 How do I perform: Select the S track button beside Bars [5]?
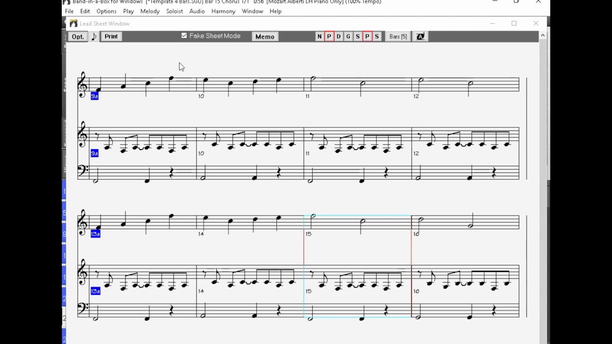[377, 36]
